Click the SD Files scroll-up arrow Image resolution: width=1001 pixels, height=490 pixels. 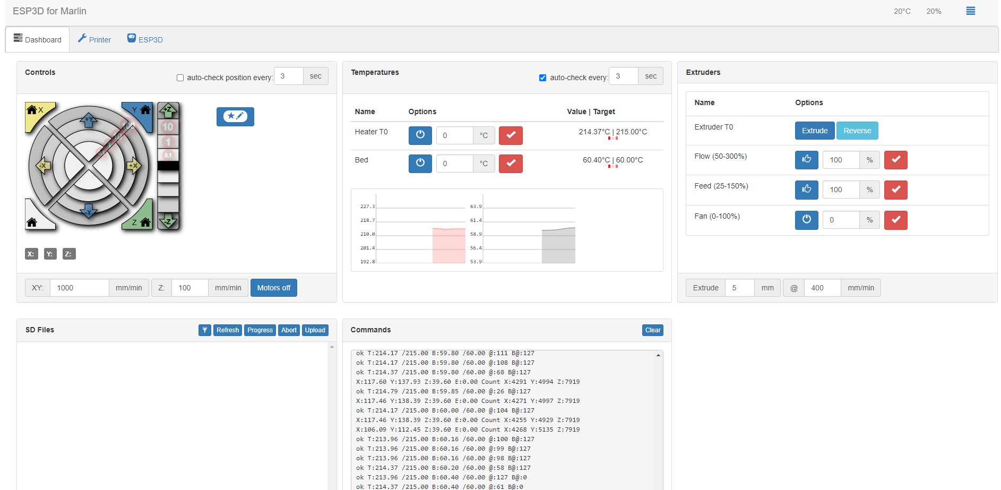tap(332, 347)
